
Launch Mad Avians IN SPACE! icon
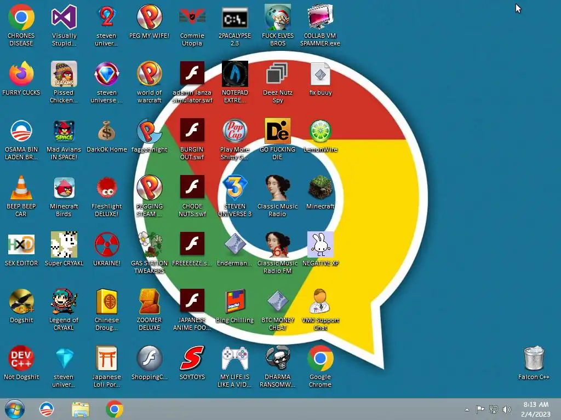coord(64,131)
